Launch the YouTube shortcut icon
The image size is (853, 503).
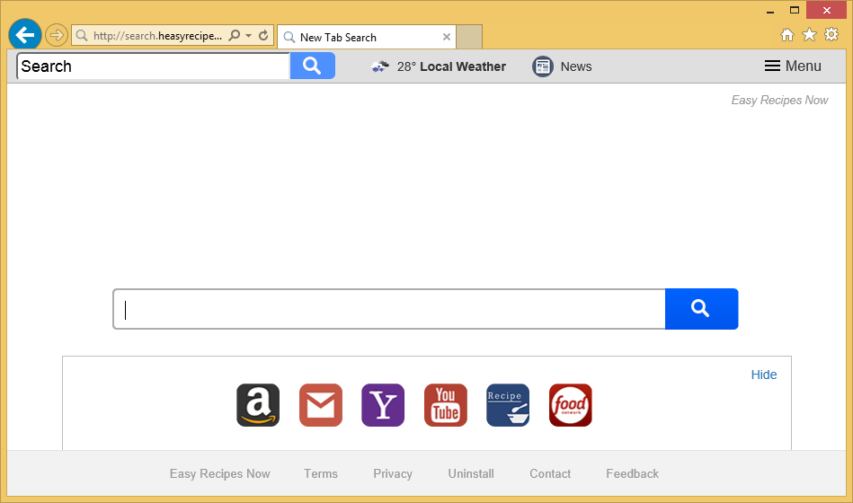[446, 405]
